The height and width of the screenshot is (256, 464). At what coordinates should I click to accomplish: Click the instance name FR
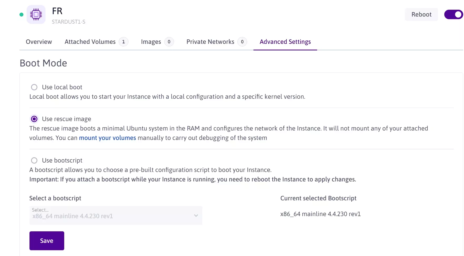tap(57, 11)
